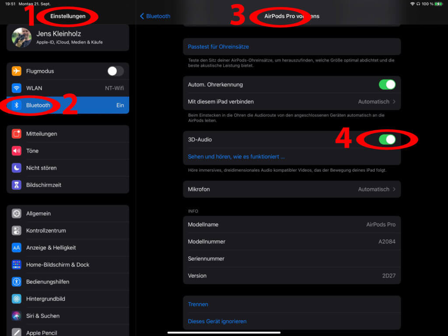Tap Passtest für Ohreinsätze link
This screenshot has height=336, width=448.
218,46
